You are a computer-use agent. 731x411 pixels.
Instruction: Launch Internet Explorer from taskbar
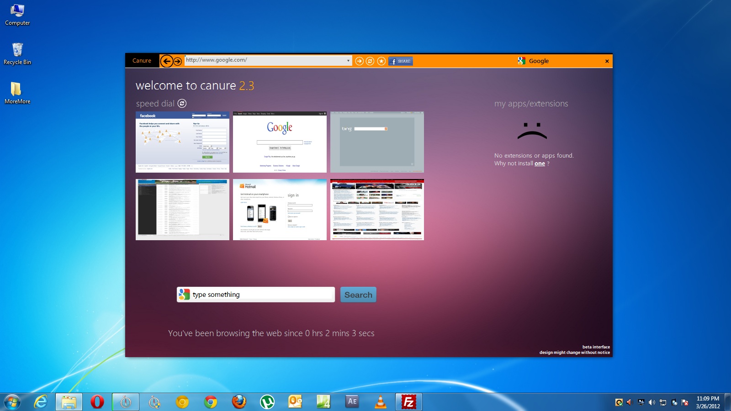point(41,402)
